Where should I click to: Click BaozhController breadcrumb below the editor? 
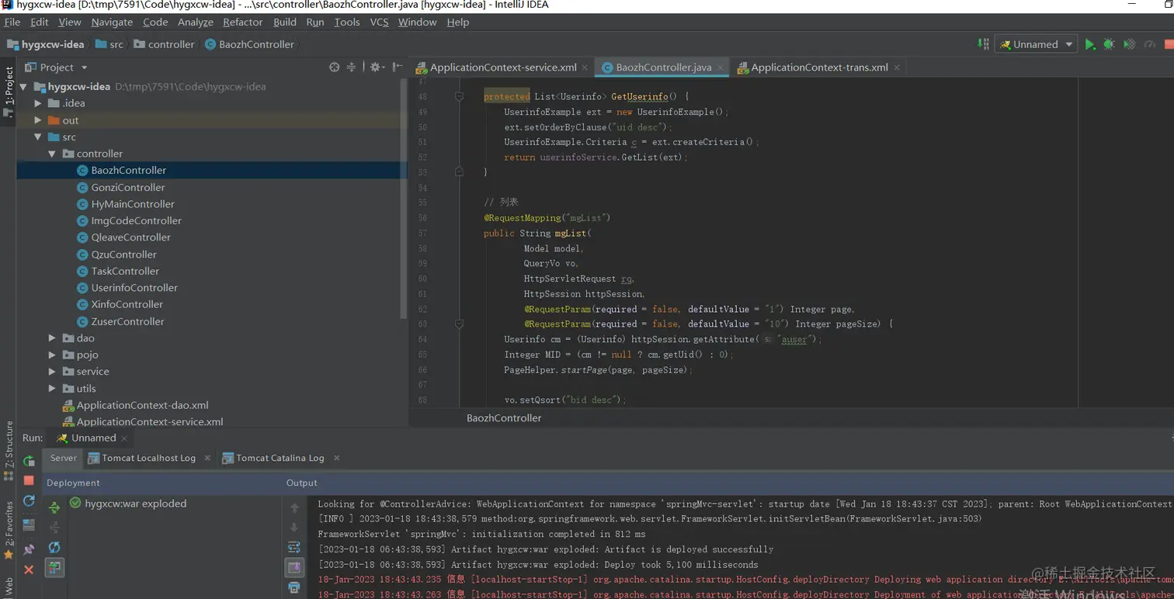[504, 417]
